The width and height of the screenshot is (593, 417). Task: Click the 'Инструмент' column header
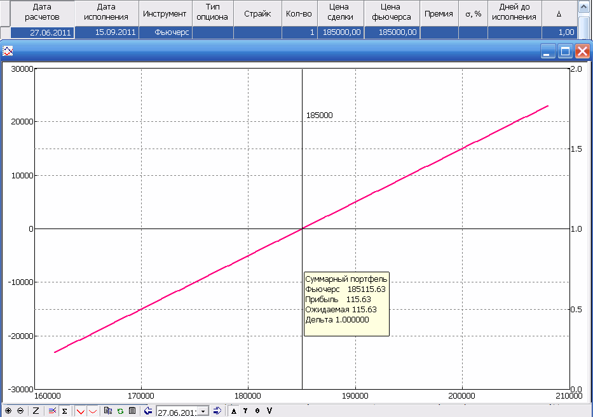[165, 13]
